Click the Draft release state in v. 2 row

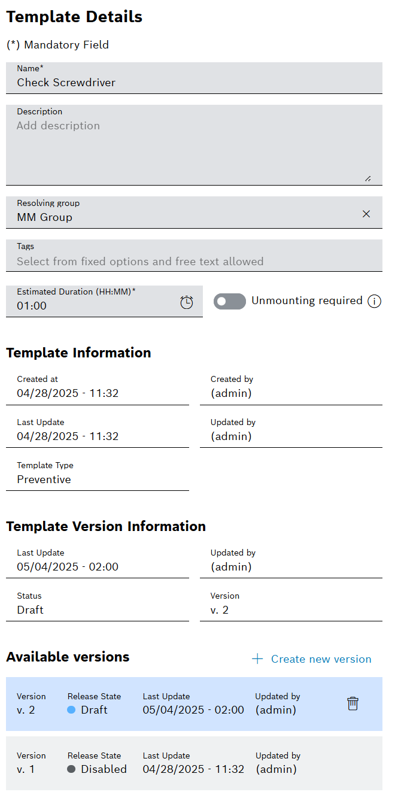[x=88, y=710]
